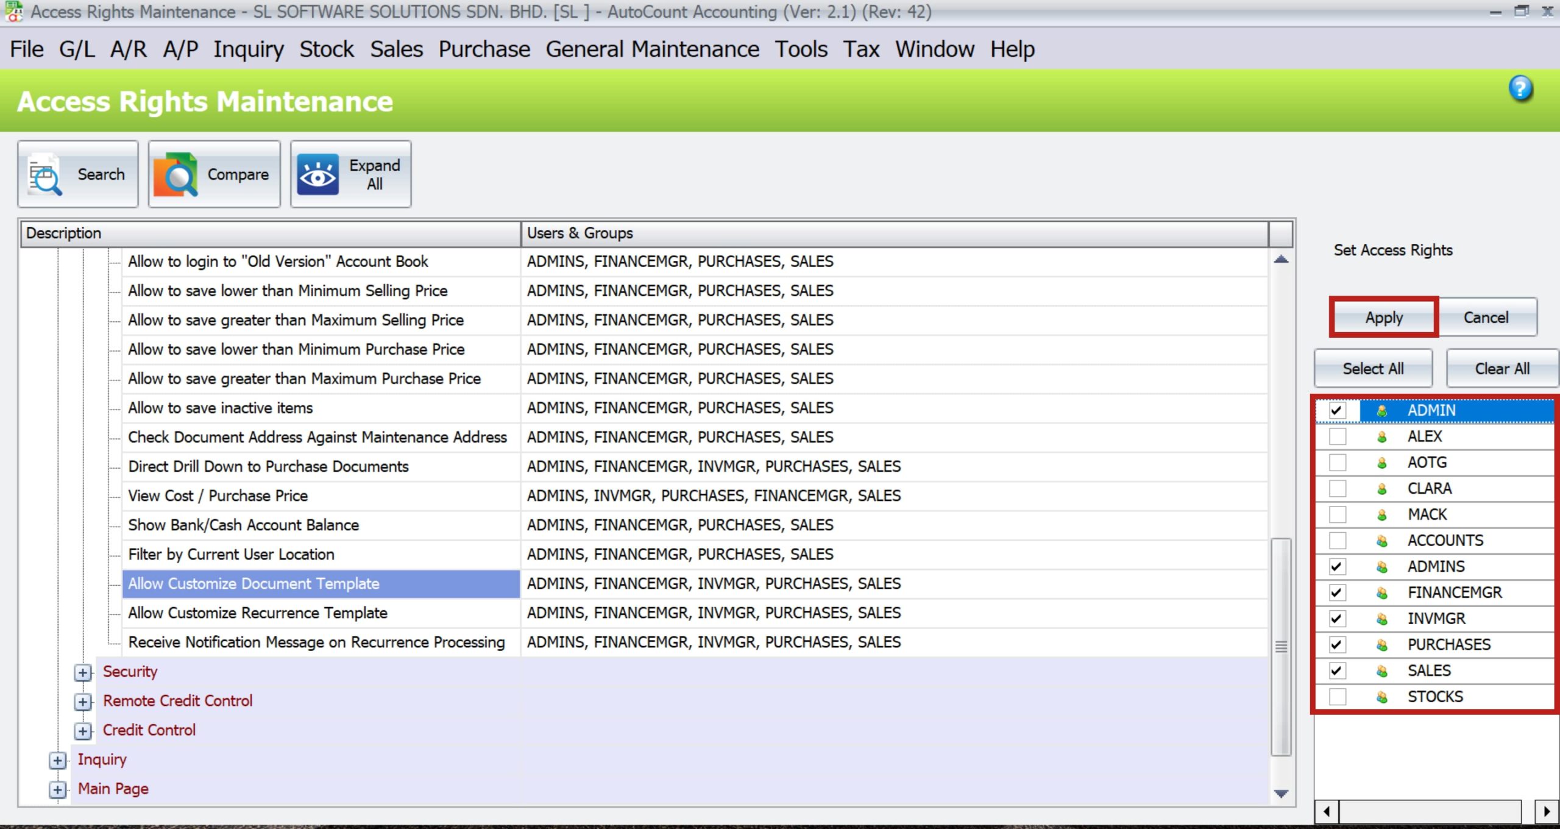Viewport: 1560px width, 829px height.
Task: Enable the STOCKS group checkbox
Action: 1338,697
